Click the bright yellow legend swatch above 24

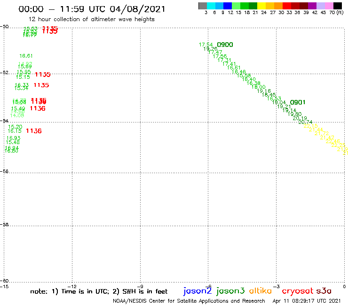(x=261, y=6)
